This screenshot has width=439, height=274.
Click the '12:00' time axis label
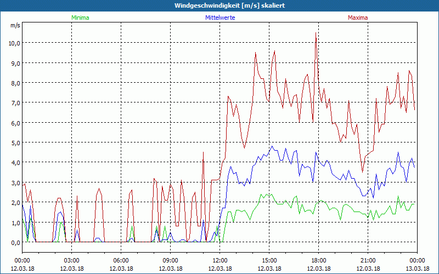click(x=220, y=261)
